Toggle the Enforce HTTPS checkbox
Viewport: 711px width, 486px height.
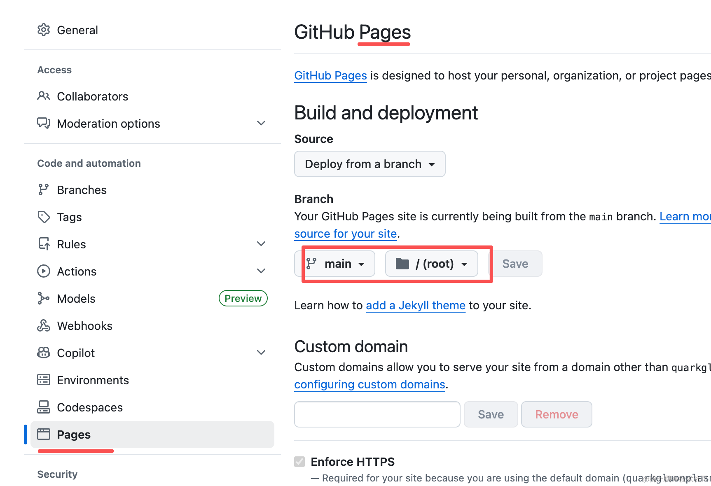point(299,462)
